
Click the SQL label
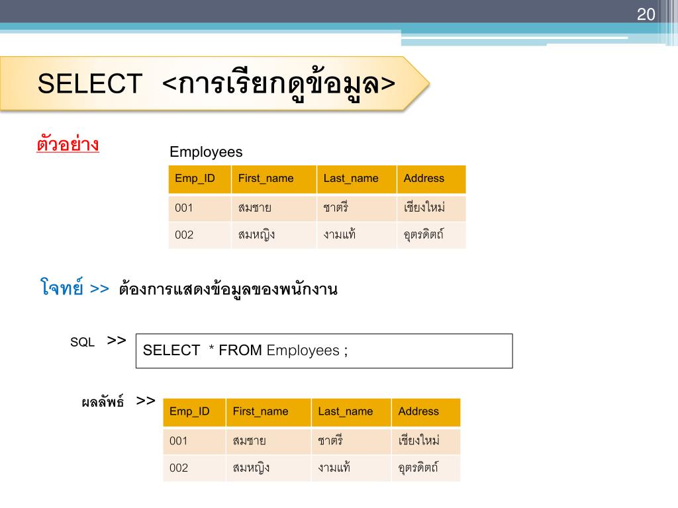82,342
